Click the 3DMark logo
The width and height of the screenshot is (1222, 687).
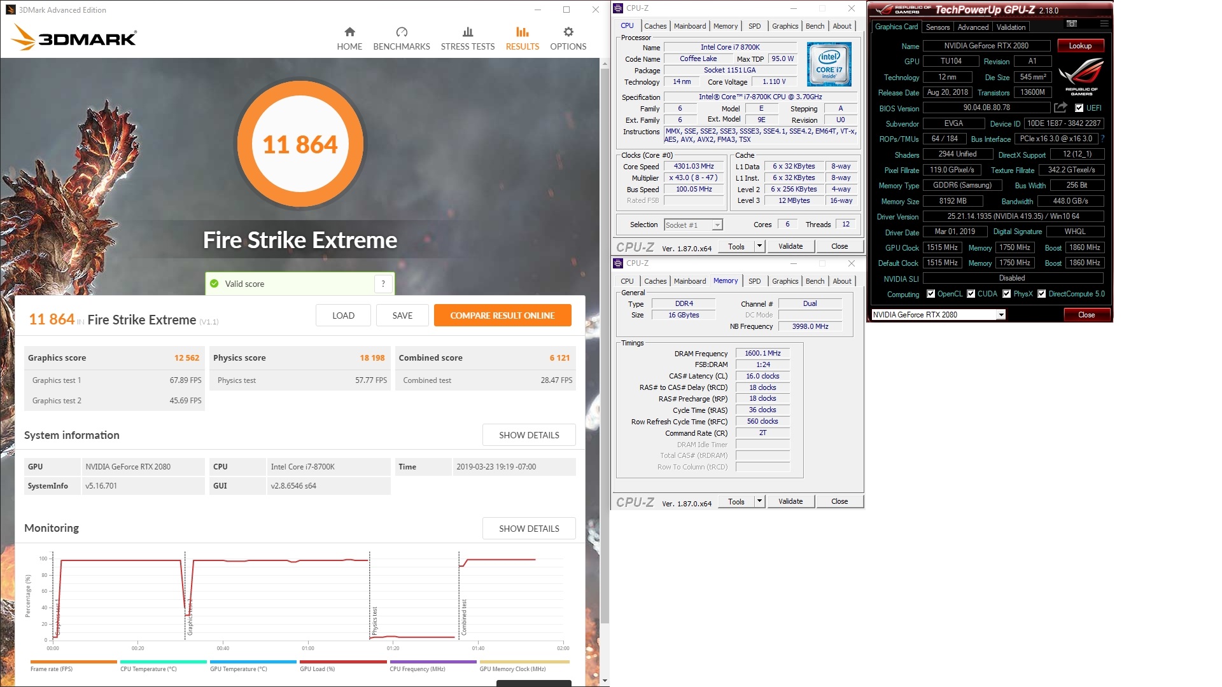coord(74,38)
